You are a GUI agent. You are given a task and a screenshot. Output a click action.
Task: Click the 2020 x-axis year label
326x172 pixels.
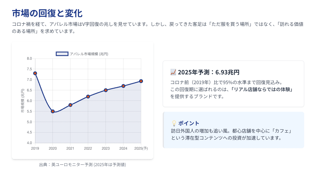53,148
